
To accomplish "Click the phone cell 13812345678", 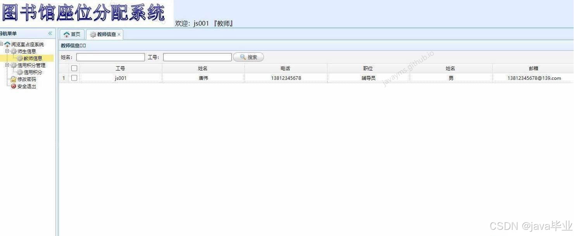I will 286,78.
